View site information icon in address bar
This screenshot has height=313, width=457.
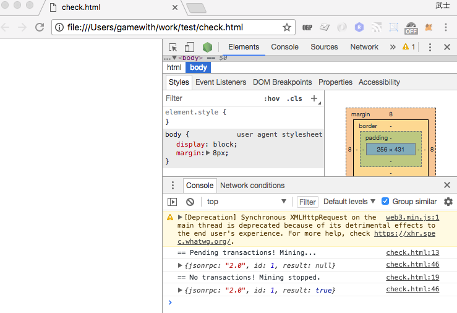(x=59, y=27)
